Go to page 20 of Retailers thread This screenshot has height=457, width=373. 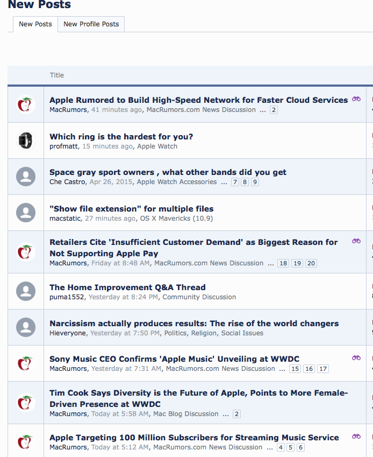coord(311,263)
